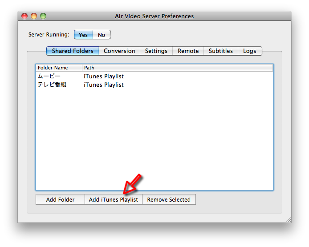Close the preferences window with red button
The image size is (309, 247).
click(x=24, y=16)
